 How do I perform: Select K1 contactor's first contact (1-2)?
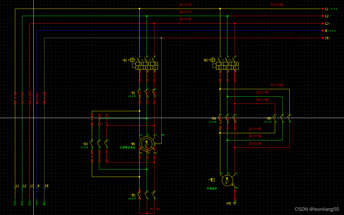(x=139, y=92)
